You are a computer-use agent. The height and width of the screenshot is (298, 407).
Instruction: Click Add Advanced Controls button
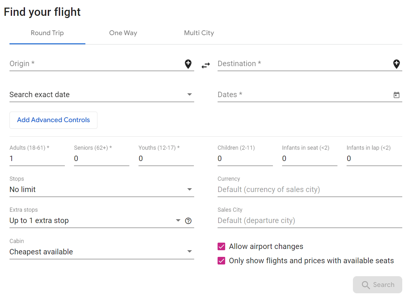click(53, 120)
